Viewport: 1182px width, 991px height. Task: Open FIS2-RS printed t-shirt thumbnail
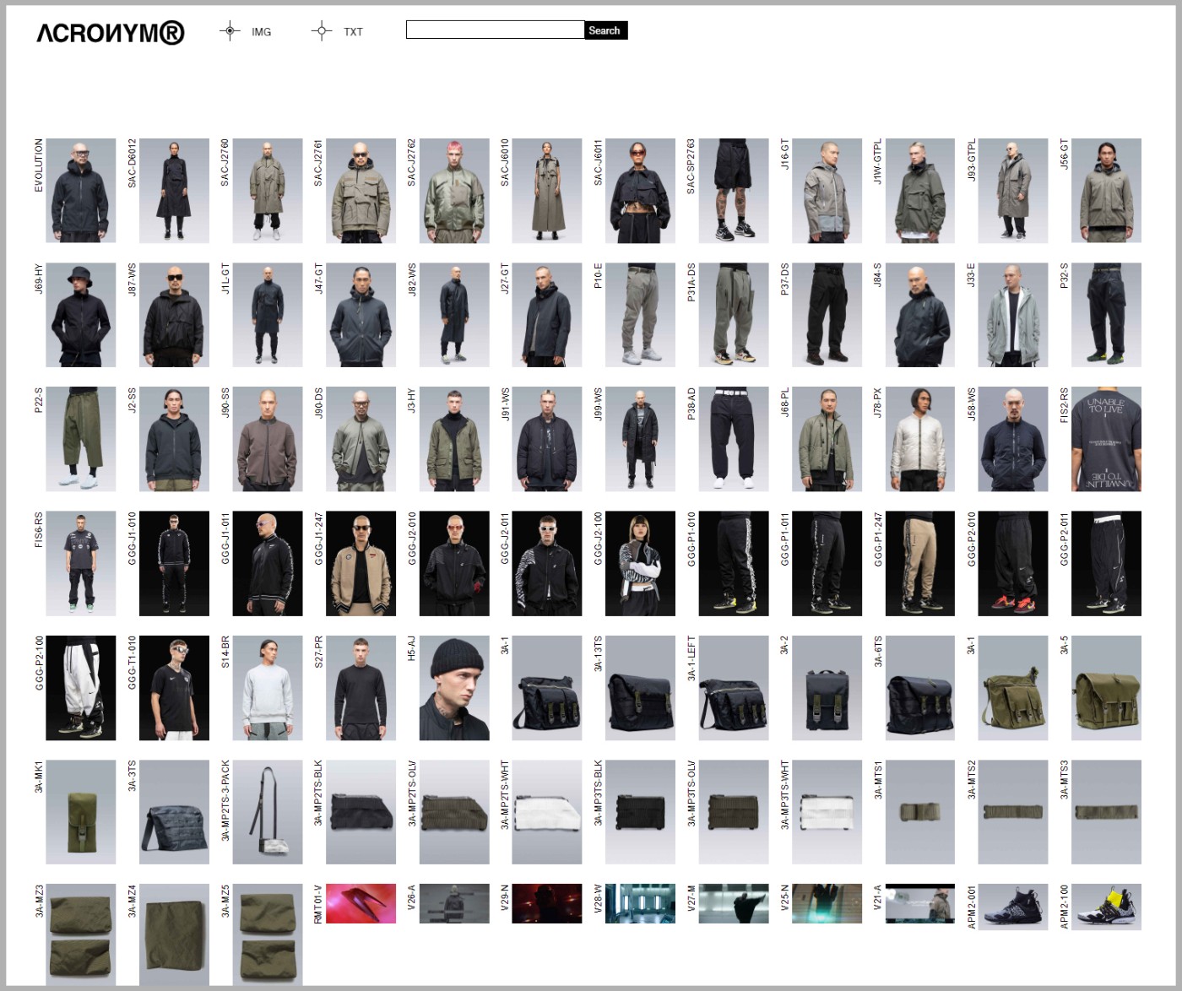click(1106, 439)
